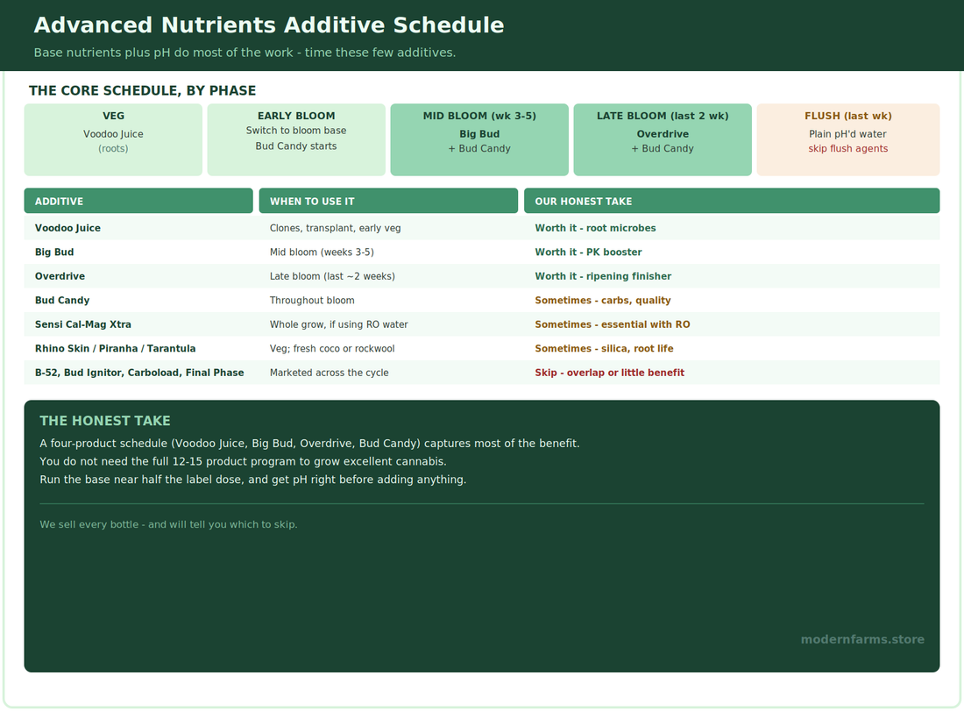Click the 'half the label dose' sentence
The width and height of the screenshot is (964, 711).
click(x=252, y=480)
